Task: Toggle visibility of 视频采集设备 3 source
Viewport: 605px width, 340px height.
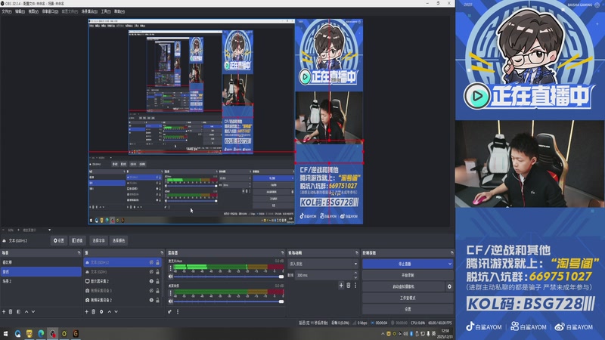Action: click(151, 290)
